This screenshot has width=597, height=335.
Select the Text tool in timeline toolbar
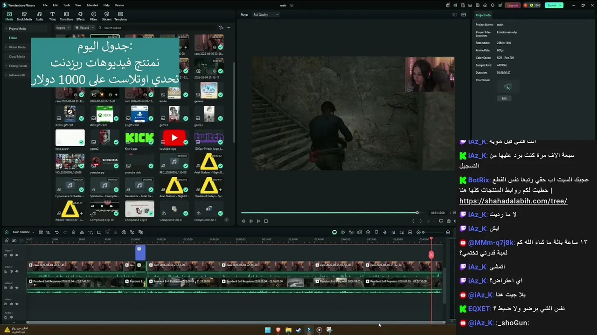(x=90, y=232)
